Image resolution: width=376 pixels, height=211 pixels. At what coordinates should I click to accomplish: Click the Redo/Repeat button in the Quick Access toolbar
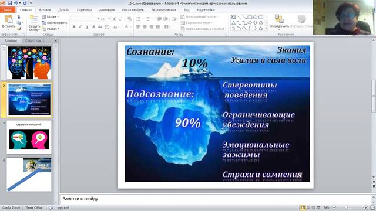coord(25,3)
